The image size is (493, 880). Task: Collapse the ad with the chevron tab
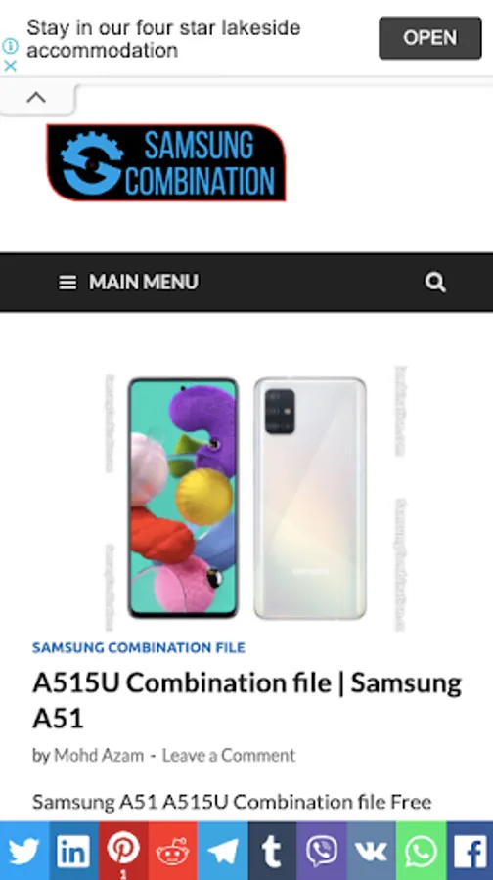(x=36, y=98)
